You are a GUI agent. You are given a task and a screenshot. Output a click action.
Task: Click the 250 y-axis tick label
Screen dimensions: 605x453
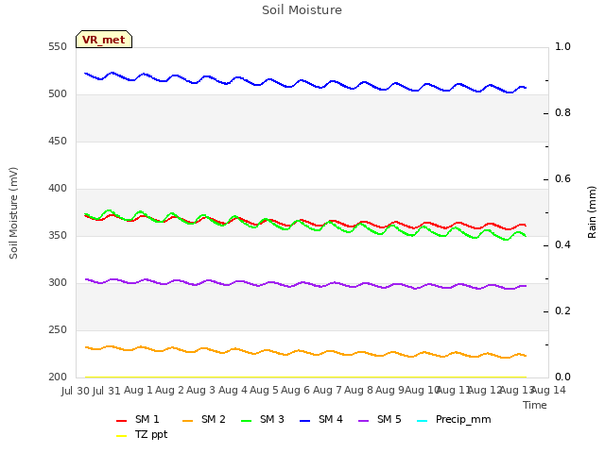coord(58,329)
